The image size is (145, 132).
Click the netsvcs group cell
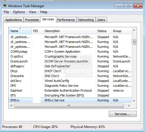point(118,90)
